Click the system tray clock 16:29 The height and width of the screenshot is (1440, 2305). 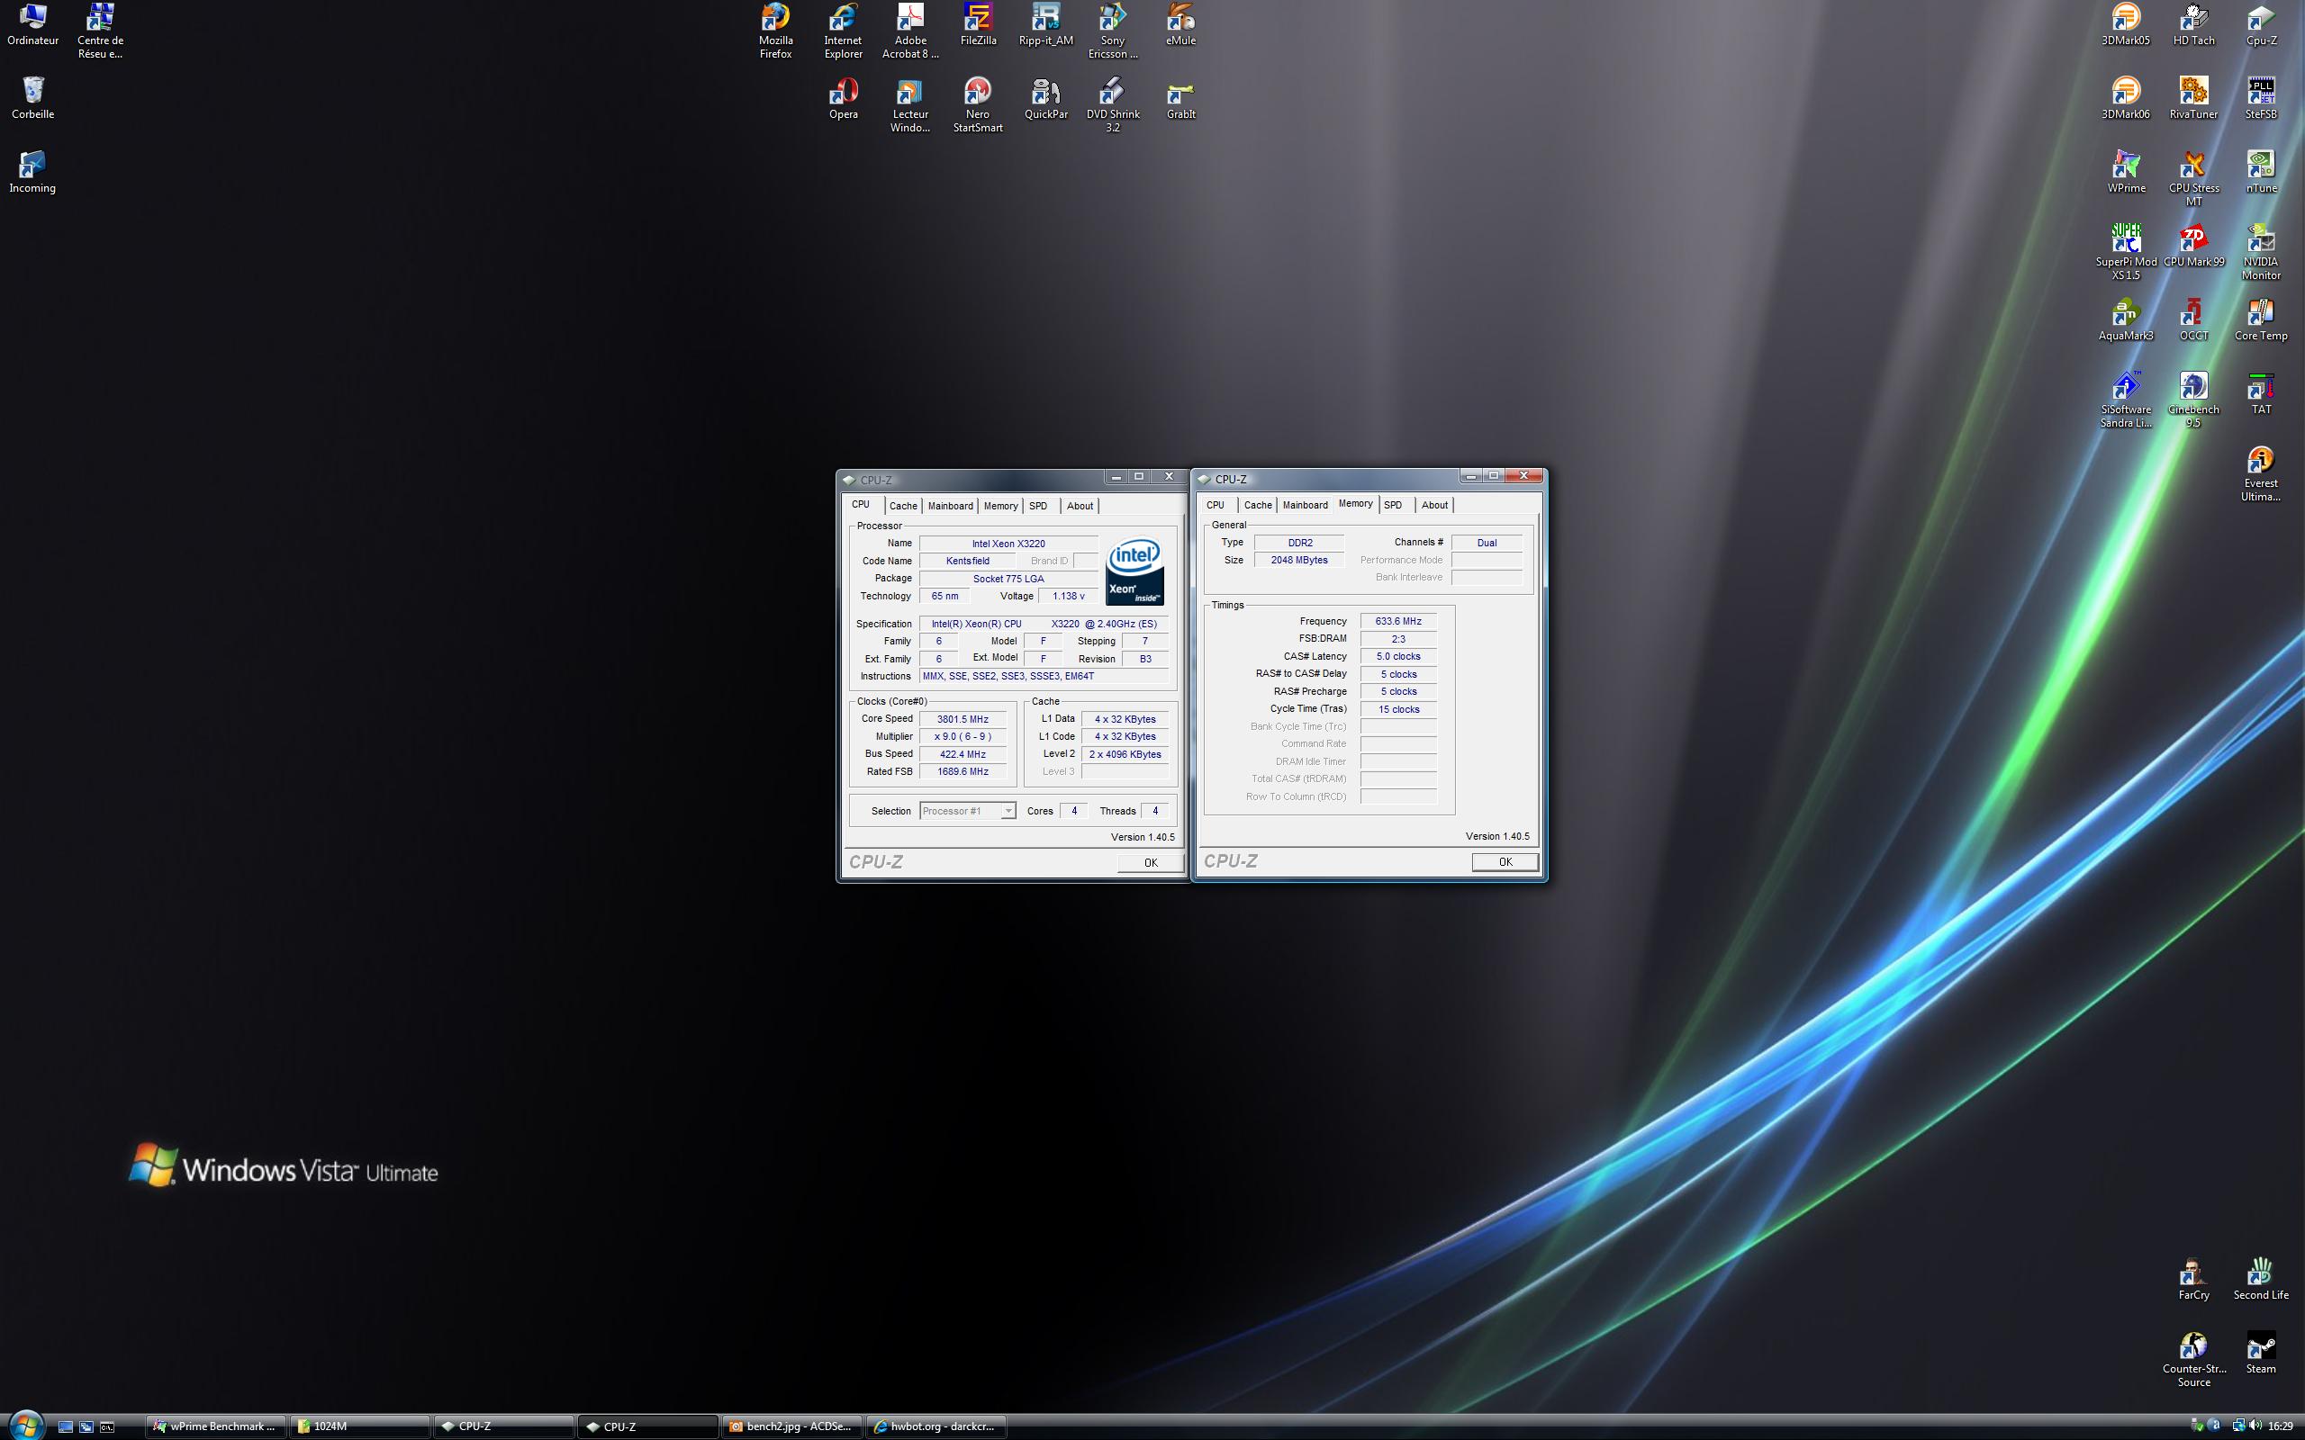click(x=2280, y=1426)
